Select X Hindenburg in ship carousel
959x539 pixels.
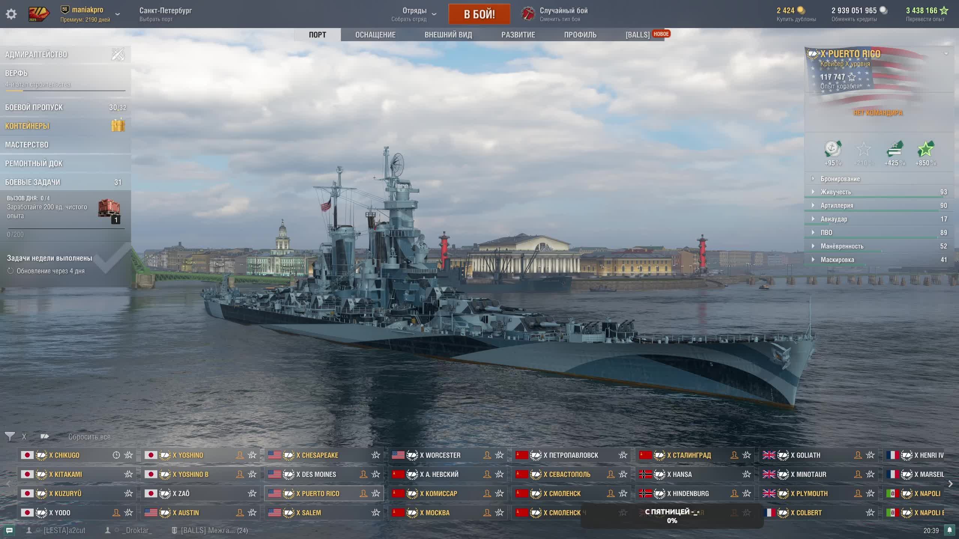[690, 494]
